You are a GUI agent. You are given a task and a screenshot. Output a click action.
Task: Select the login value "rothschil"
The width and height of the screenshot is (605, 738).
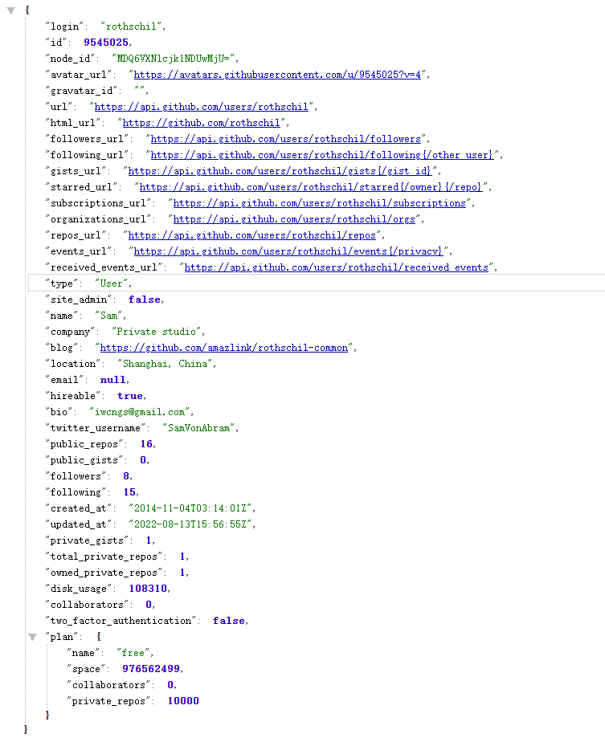131,27
